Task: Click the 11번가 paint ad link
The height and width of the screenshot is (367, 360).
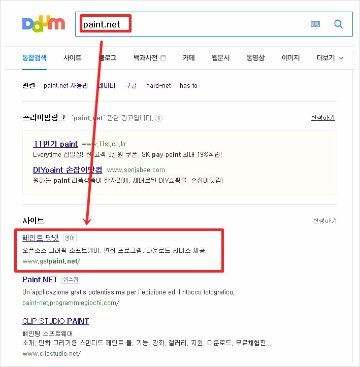Action: point(55,144)
